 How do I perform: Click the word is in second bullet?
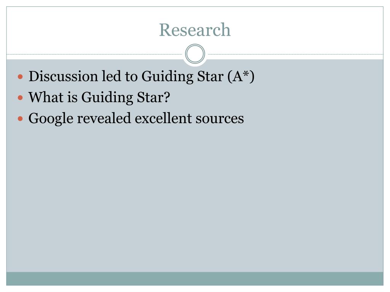(72, 97)
